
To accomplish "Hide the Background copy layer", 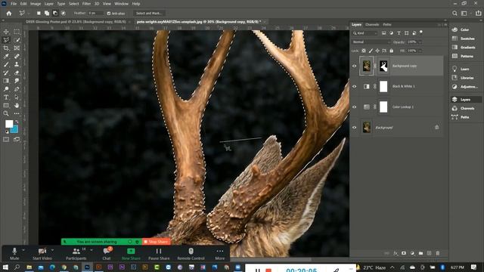I will [x=355, y=66].
